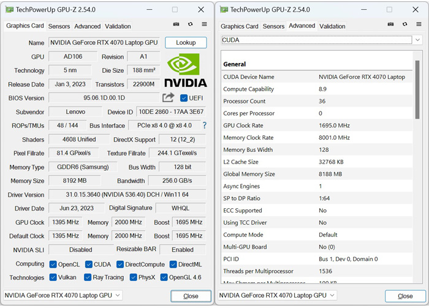This screenshot has width=429, height=308.
Task: Open hamburger menu in left GPU-Z window
Action: pyautogui.click(x=204, y=24)
